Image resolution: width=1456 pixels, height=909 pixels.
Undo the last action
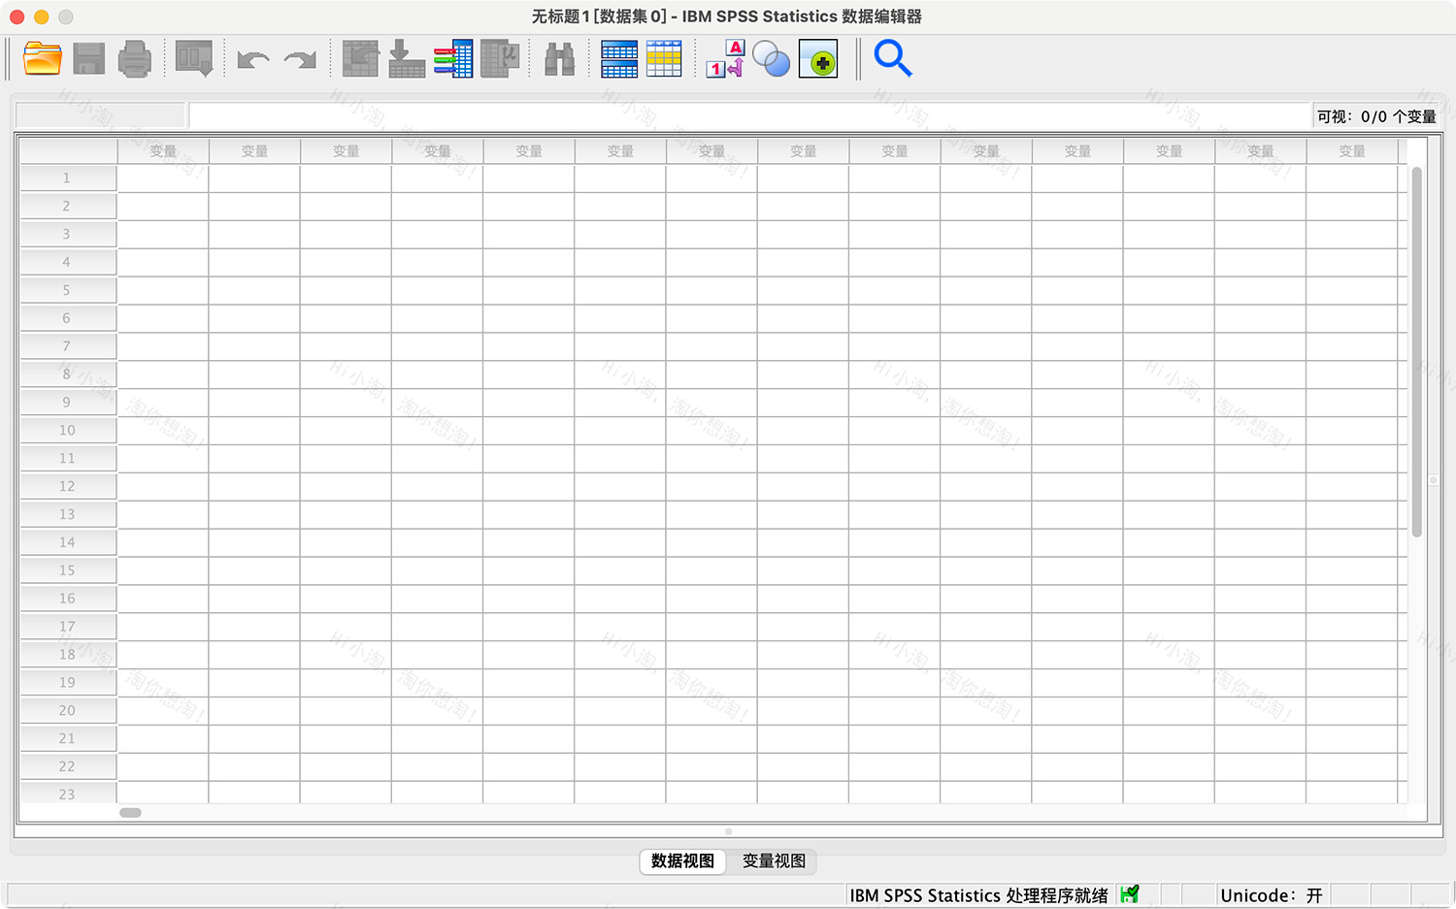click(x=252, y=58)
